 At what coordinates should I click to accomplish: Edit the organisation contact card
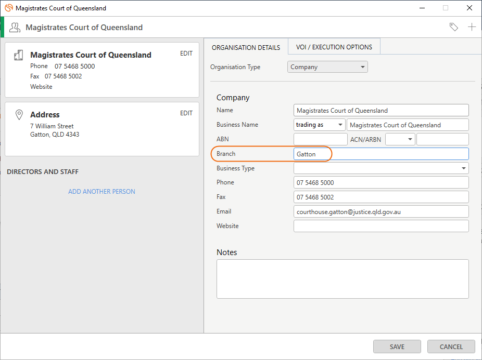pos(186,54)
